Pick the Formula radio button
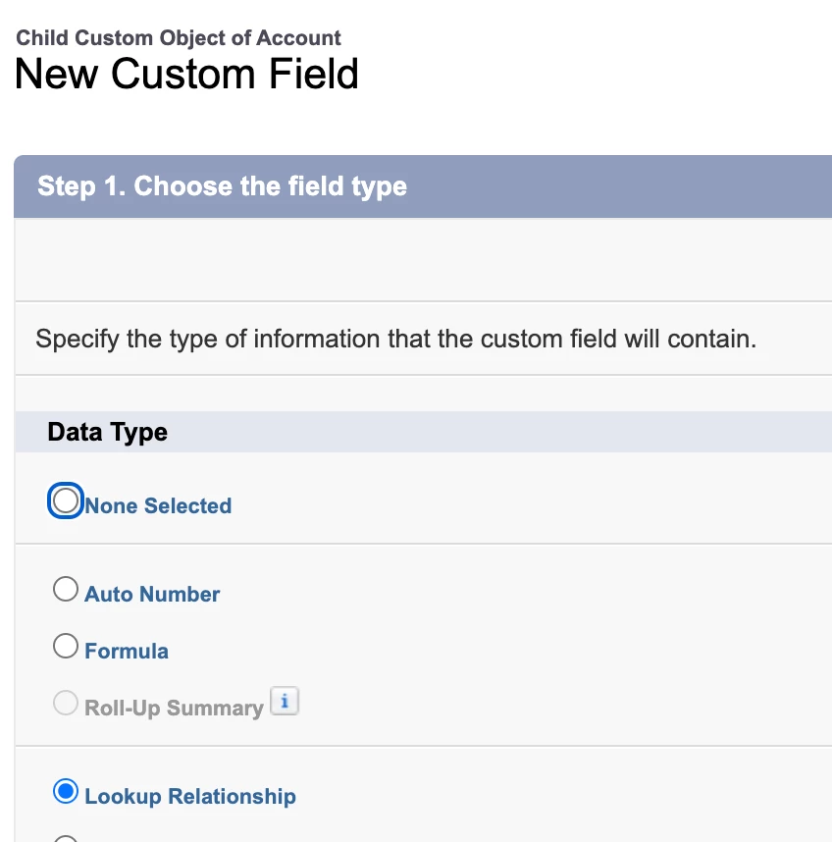Viewport: 832px width, 842px height. pos(66,646)
